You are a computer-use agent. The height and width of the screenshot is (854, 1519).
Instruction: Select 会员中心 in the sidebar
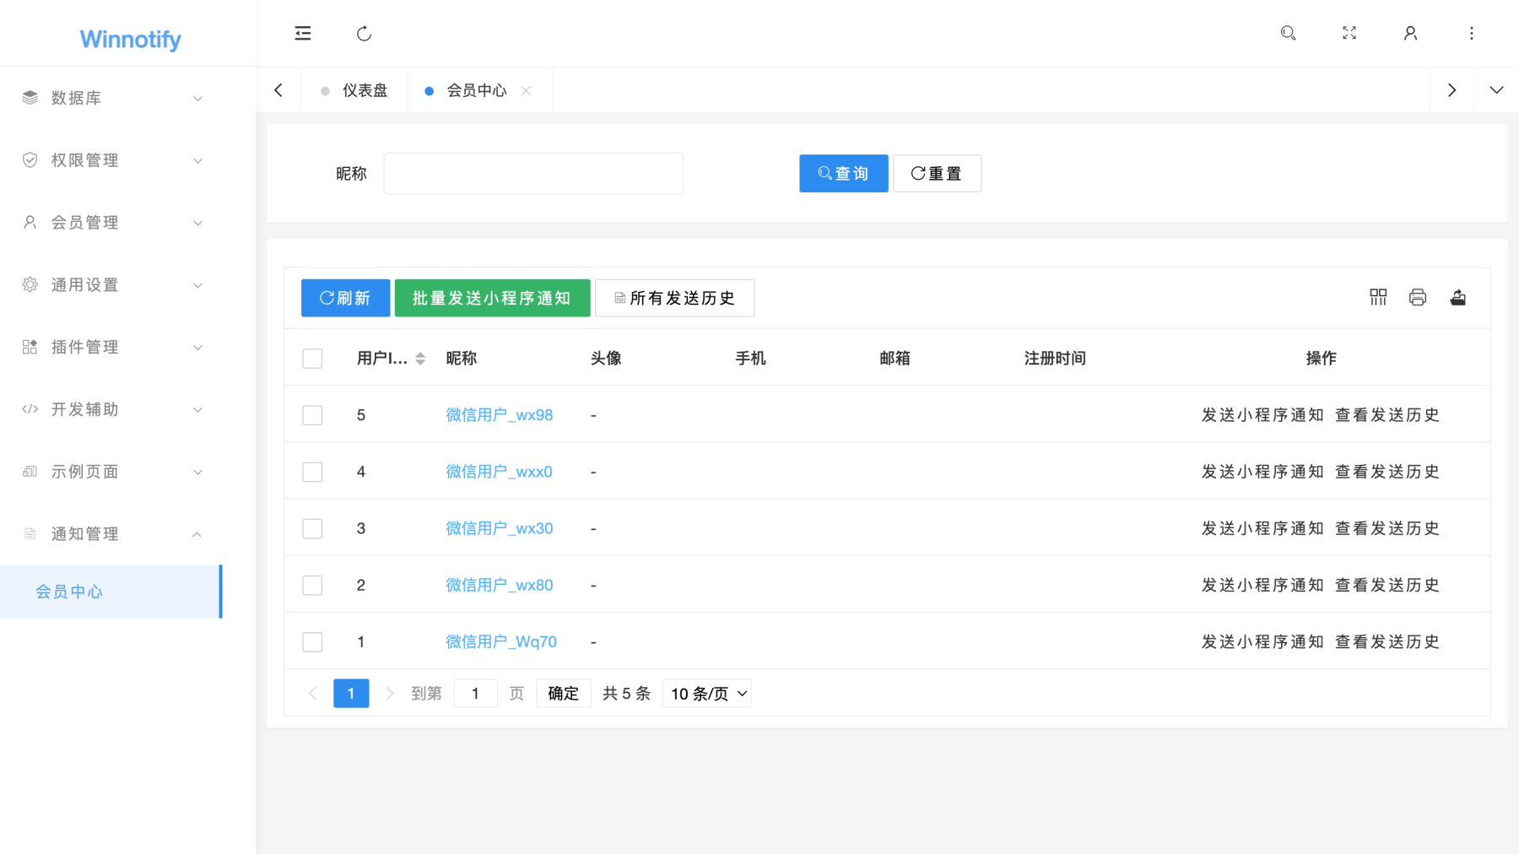click(x=69, y=592)
